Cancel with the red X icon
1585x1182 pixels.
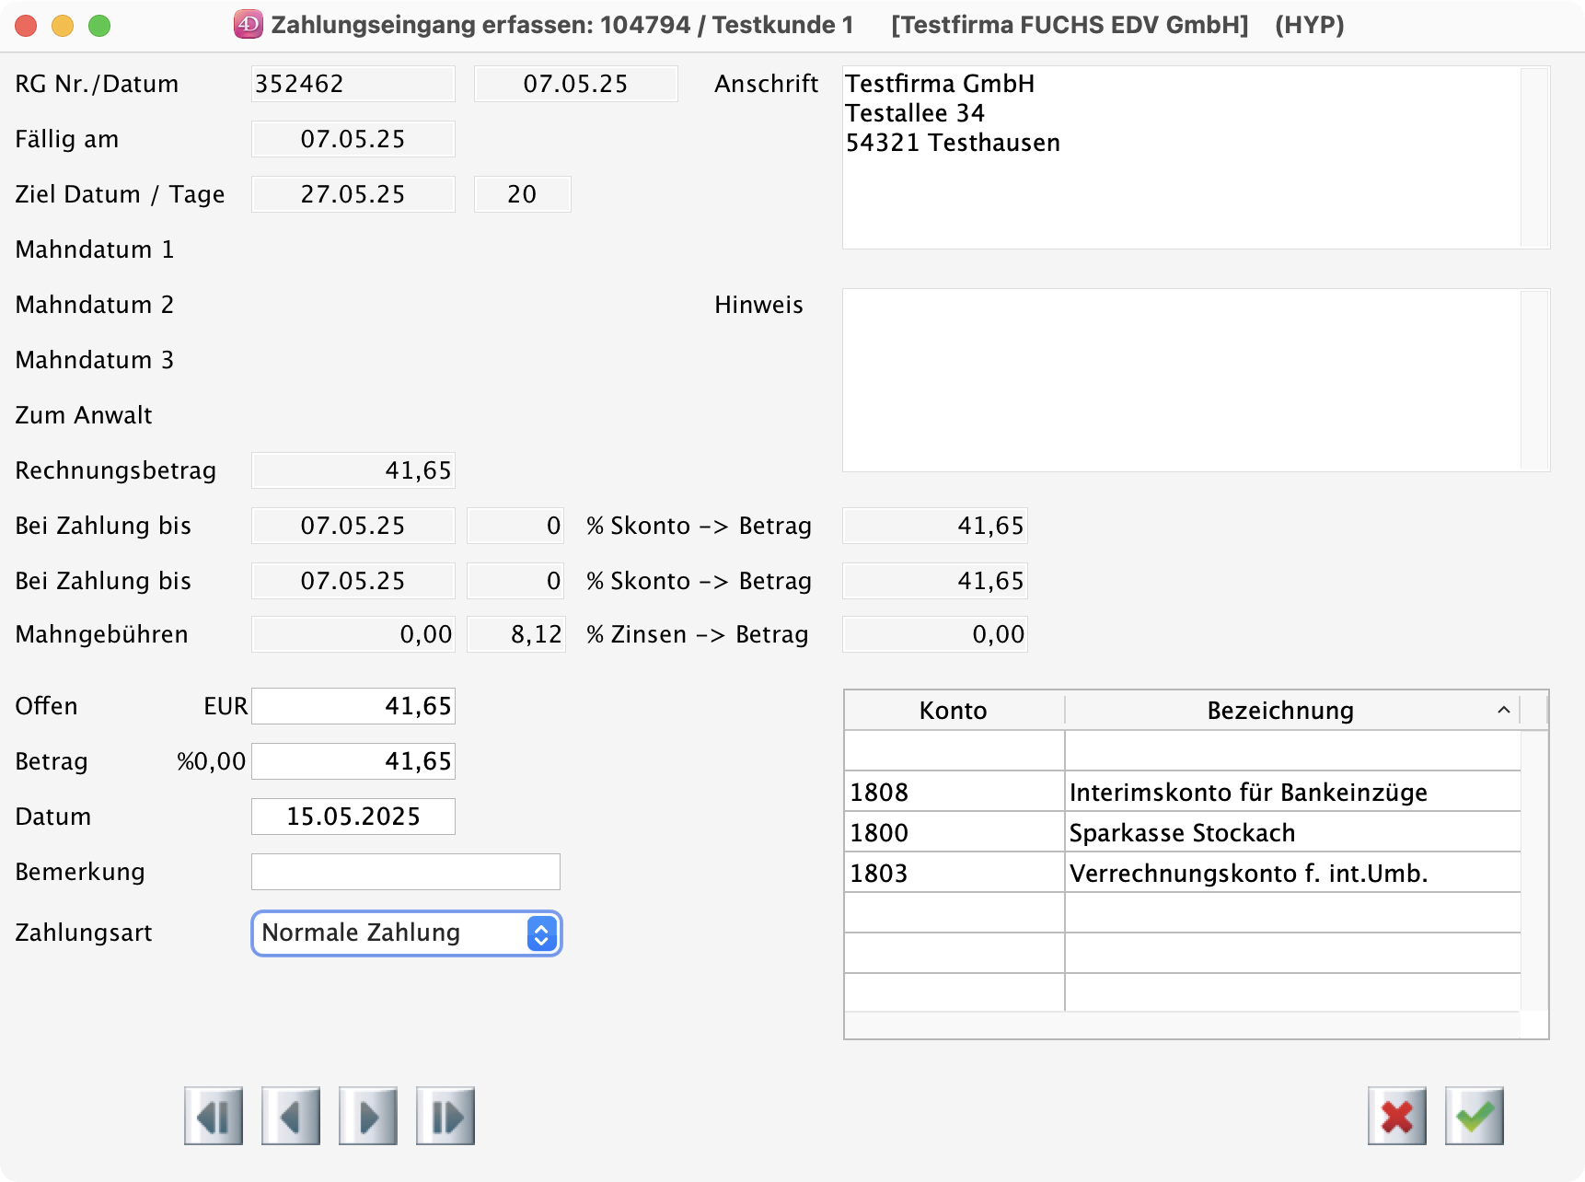pos(1396,1117)
